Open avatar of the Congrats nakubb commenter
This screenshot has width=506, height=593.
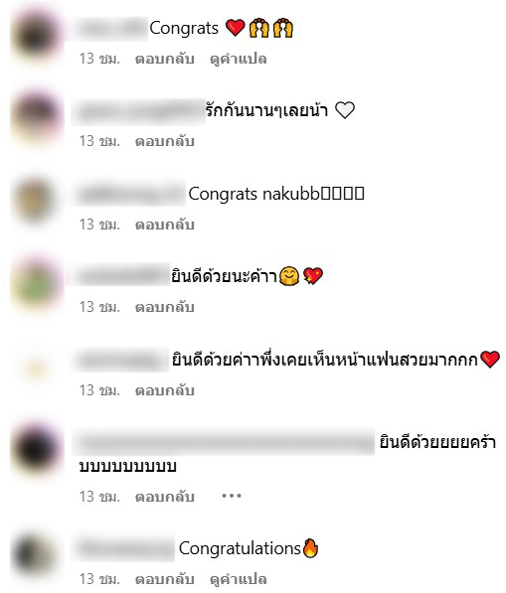pyautogui.click(x=35, y=201)
